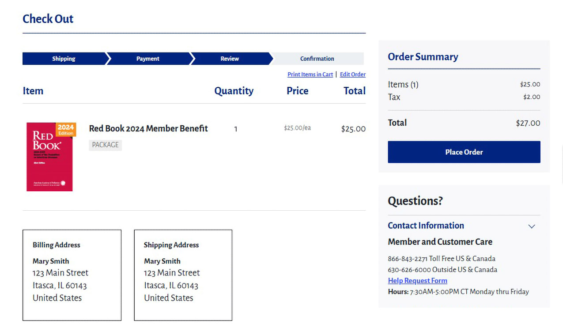Image resolution: width=563 pixels, height=335 pixels.
Task: Switch to the Review checkout step
Action: point(230,59)
